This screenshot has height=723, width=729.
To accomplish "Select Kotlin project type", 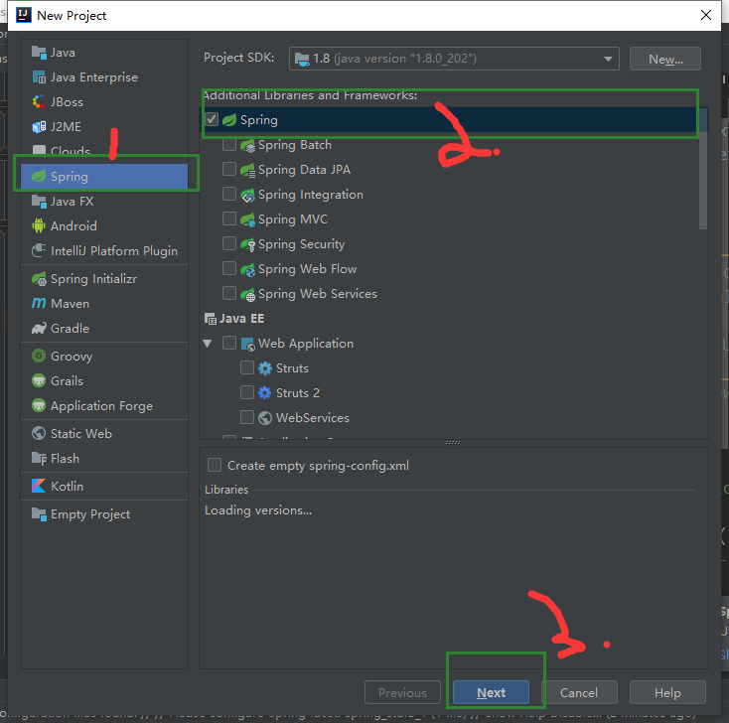I will (x=104, y=486).
